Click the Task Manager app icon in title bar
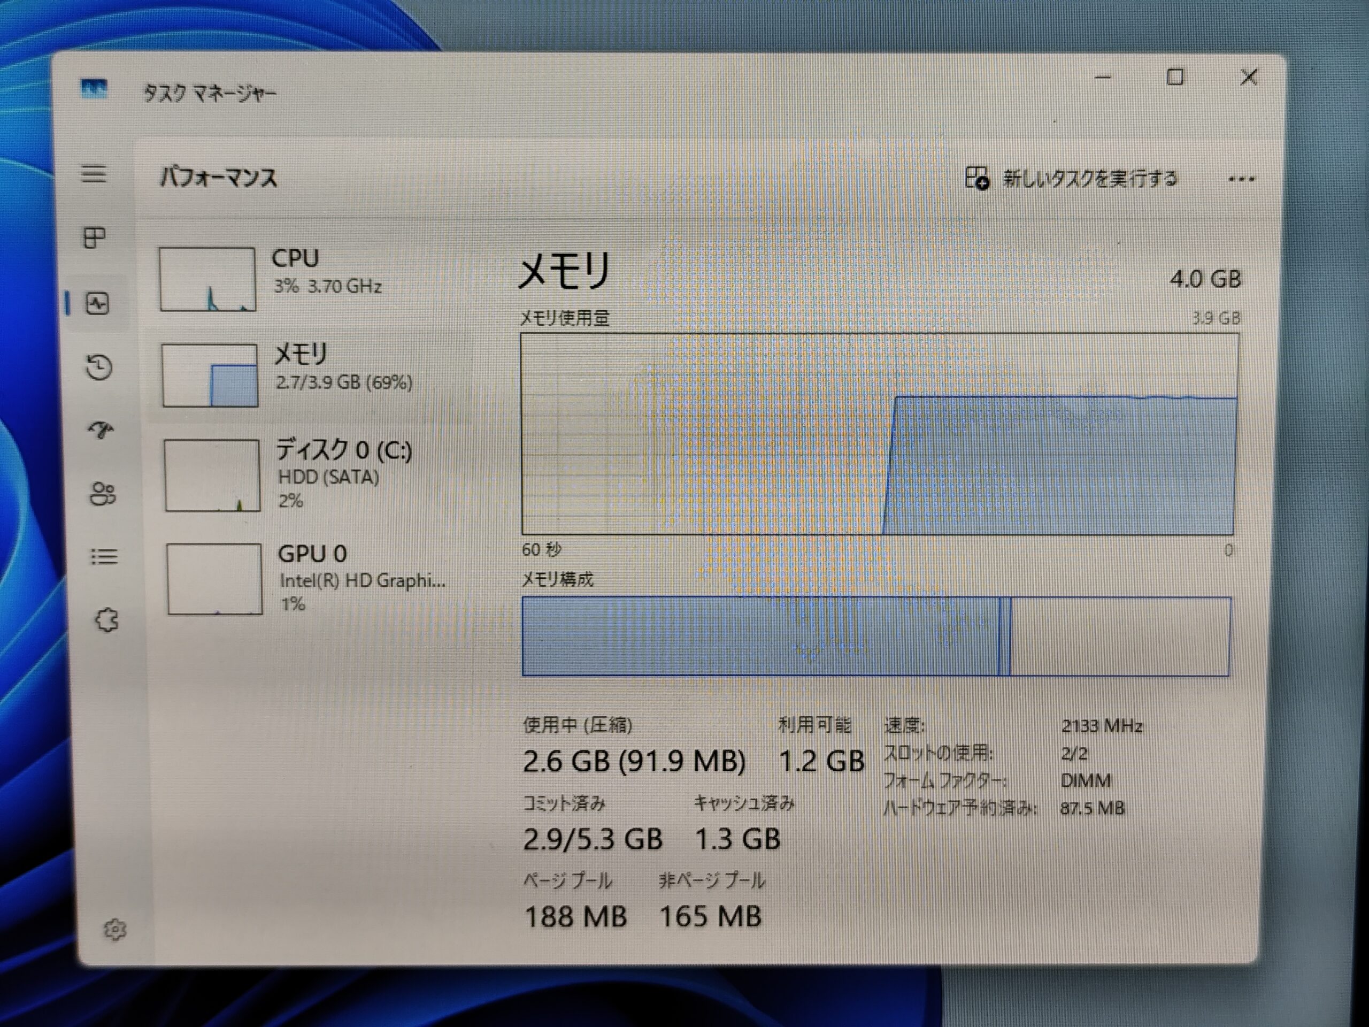This screenshot has width=1369, height=1027. tap(94, 89)
